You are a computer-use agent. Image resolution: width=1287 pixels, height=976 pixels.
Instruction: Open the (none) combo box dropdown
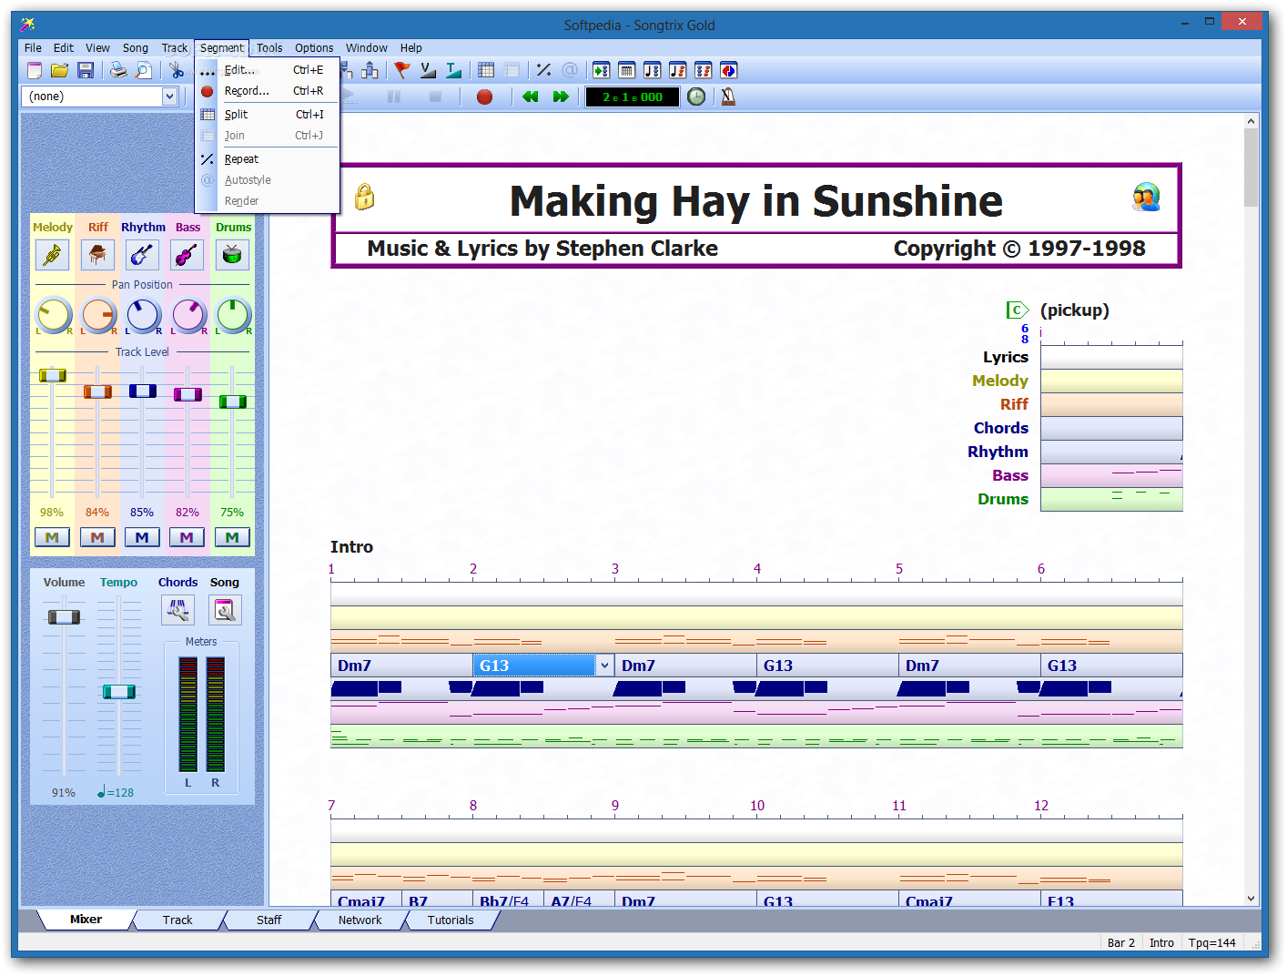click(x=169, y=97)
